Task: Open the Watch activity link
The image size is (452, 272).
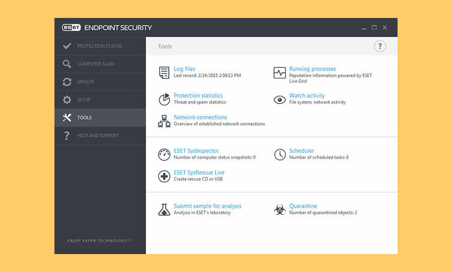Action: pos(307,96)
